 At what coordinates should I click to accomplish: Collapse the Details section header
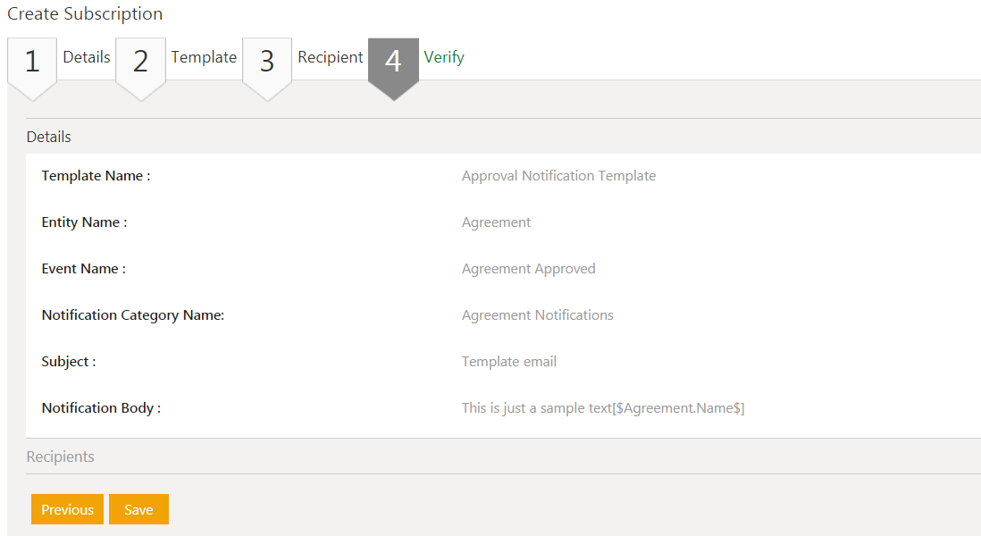click(49, 137)
